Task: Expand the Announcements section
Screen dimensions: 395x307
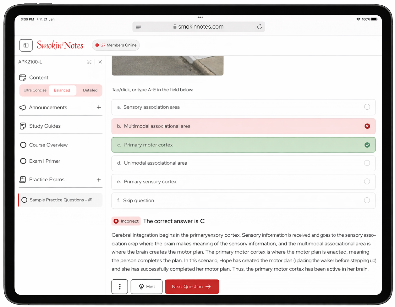Action: point(99,107)
